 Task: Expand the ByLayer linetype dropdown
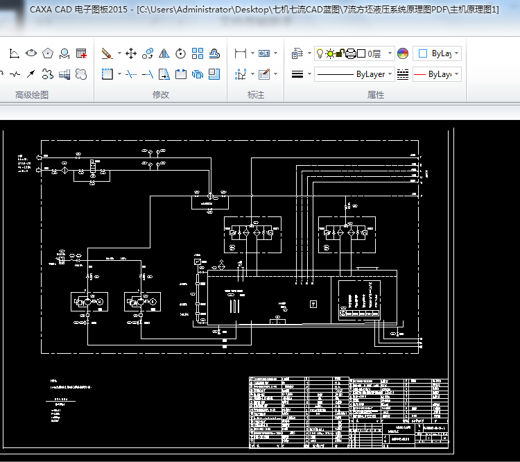pyautogui.click(x=390, y=74)
